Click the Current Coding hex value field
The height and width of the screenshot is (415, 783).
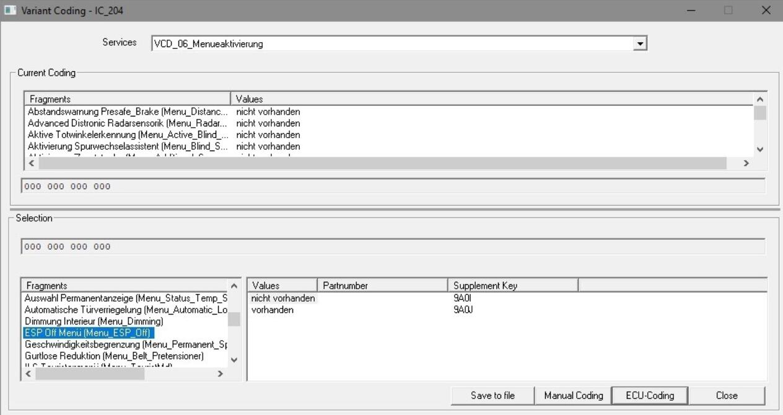(393, 186)
